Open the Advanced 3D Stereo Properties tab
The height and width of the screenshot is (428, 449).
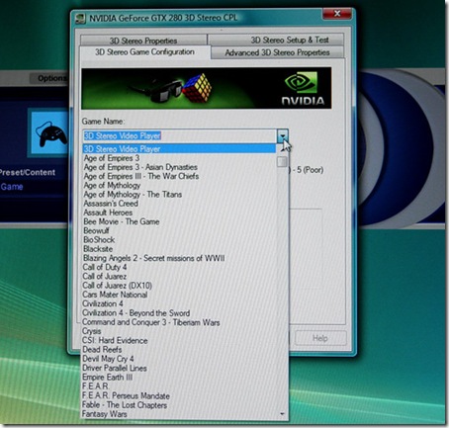(277, 52)
